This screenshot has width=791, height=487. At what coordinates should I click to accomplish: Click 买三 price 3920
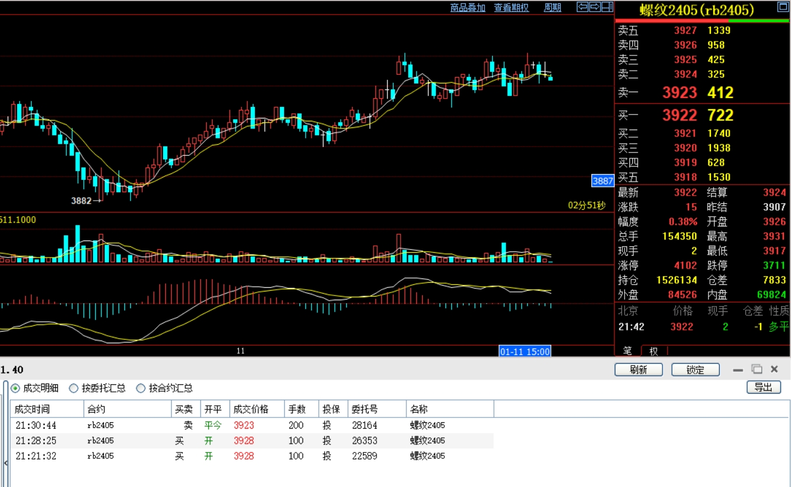[x=685, y=148]
